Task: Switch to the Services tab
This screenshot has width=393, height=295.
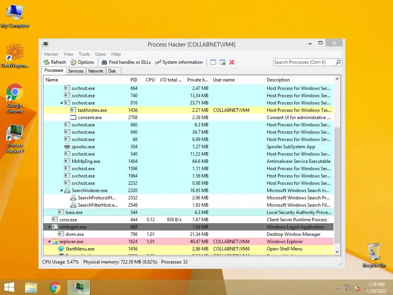Action: pyautogui.click(x=76, y=71)
